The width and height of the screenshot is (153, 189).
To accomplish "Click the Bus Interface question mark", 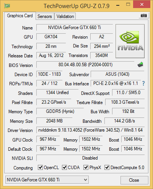I will coord(143,83).
